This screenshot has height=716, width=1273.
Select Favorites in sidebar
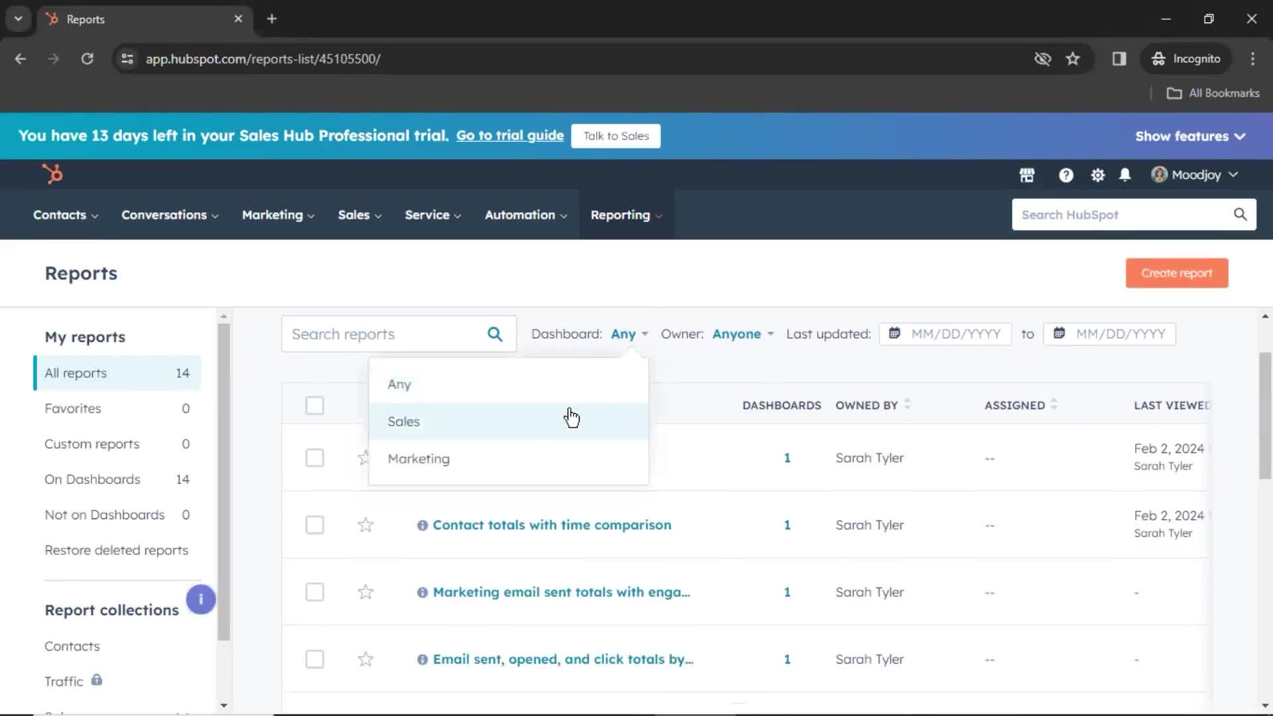pos(117,408)
